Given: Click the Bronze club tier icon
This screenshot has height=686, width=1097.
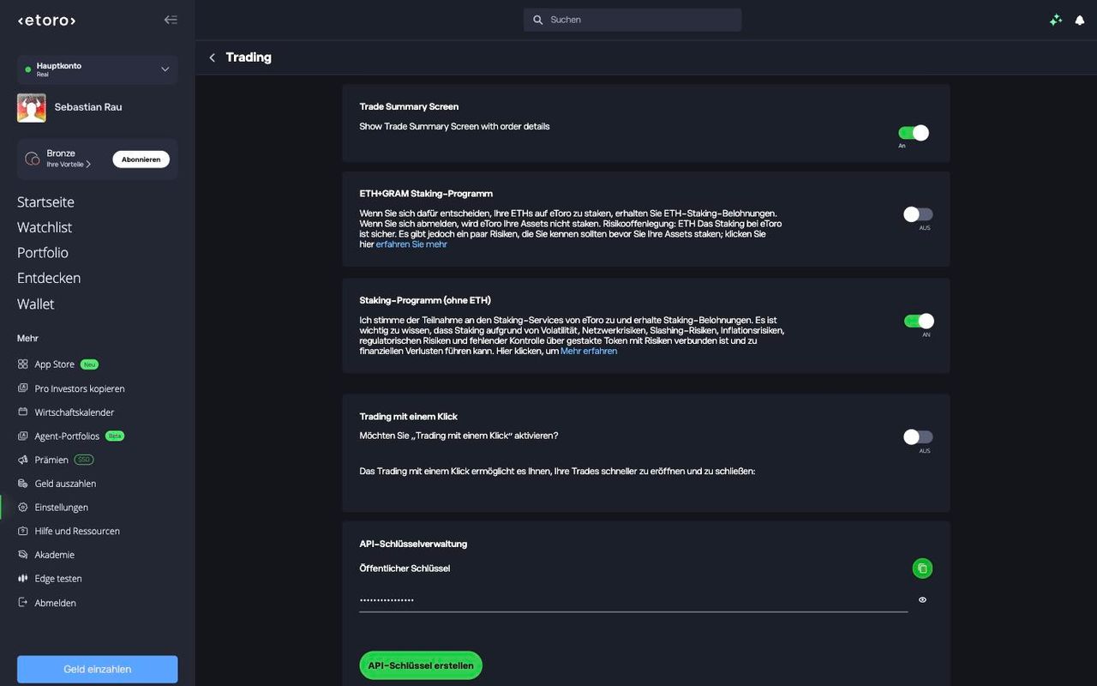Looking at the screenshot, I should pyautogui.click(x=33, y=159).
